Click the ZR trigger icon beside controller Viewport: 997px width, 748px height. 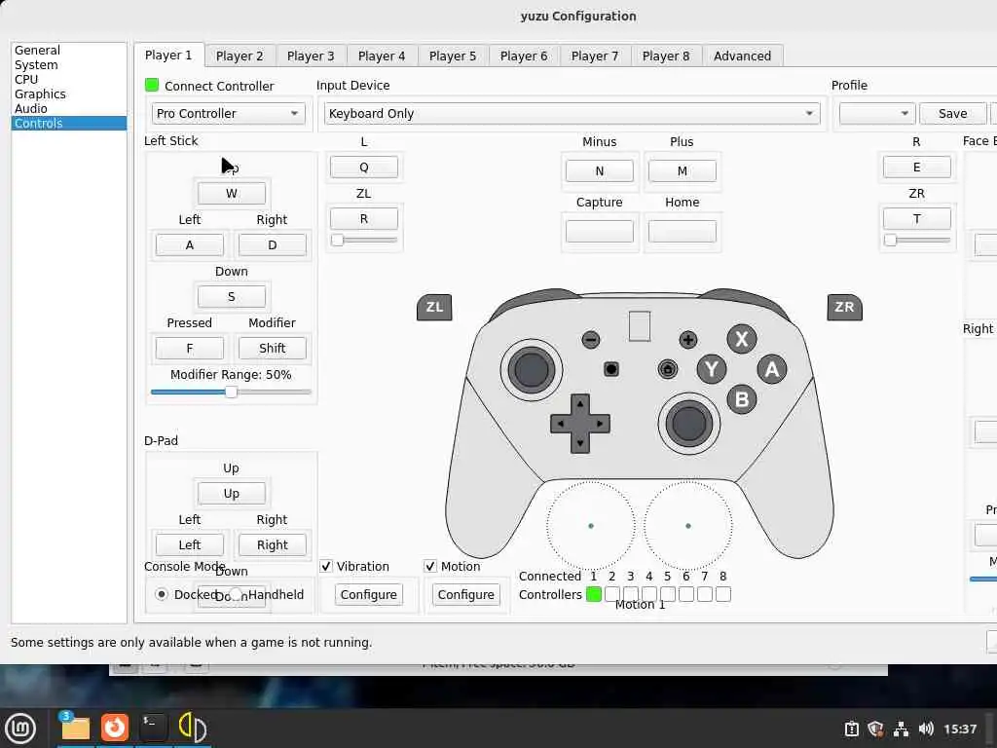point(844,307)
